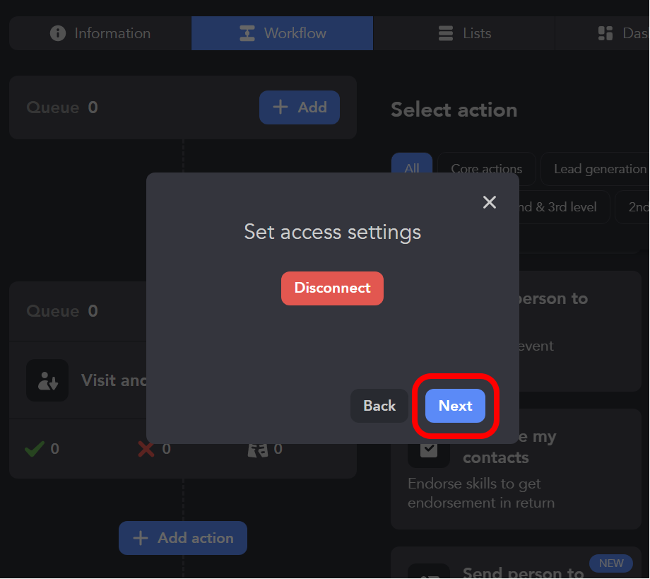The height and width of the screenshot is (579, 650).
Task: Click the Workflow tab icon
Action: [247, 33]
